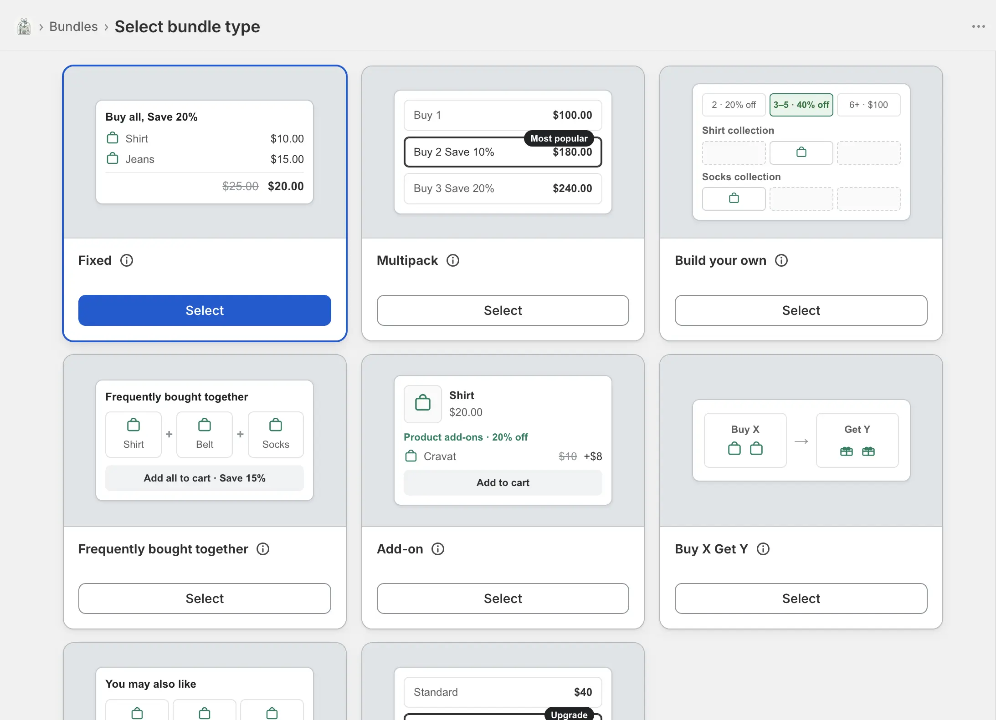The image size is (996, 720).
Task: Click the Jeans $15.00 row in Fixed preview
Action: coord(205,159)
